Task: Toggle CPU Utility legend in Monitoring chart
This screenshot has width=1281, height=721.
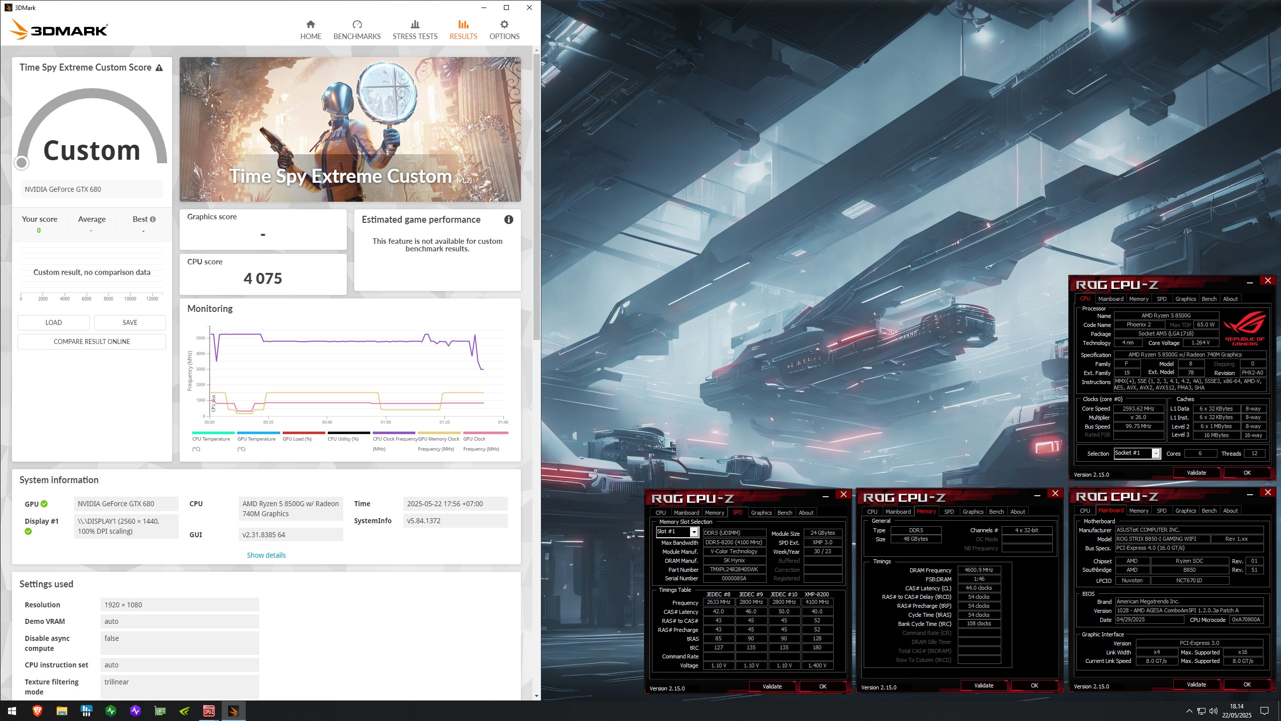Action: 348,436
